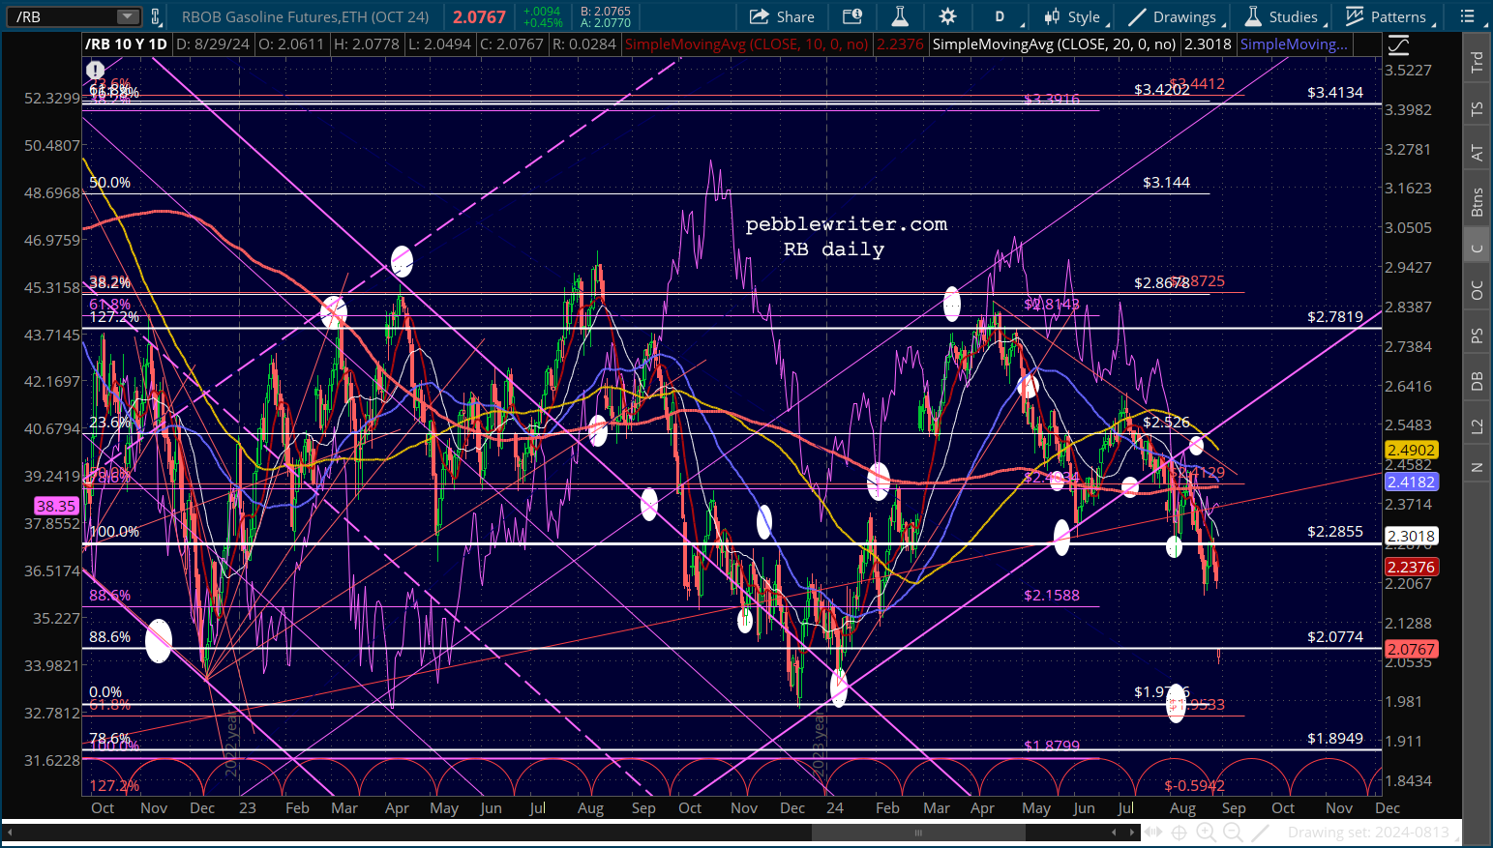1493x848 pixels.
Task: Click the Share button
Action: coord(783,16)
